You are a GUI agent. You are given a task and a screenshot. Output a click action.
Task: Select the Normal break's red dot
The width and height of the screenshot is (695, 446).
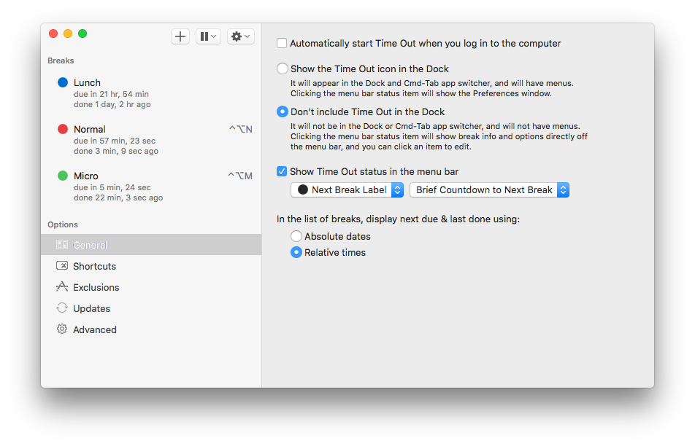pyautogui.click(x=63, y=129)
